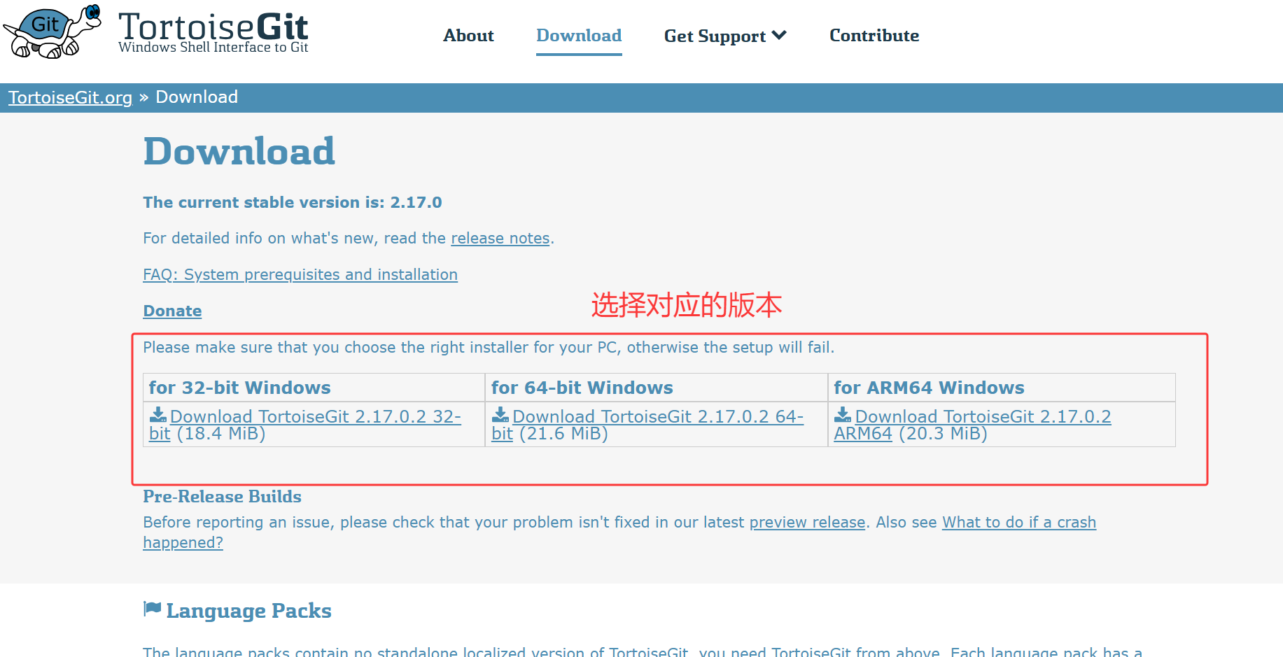Click 'Windows Shell Interface to Git' tagline
The width and height of the screenshot is (1283, 657).
[x=213, y=47]
